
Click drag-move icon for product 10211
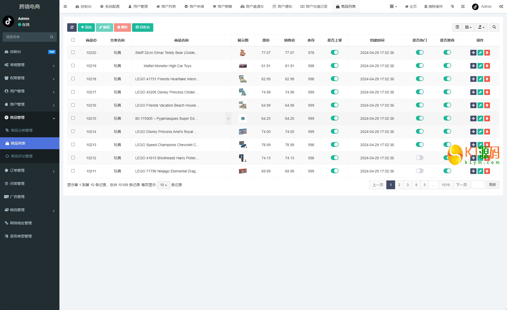(473, 171)
